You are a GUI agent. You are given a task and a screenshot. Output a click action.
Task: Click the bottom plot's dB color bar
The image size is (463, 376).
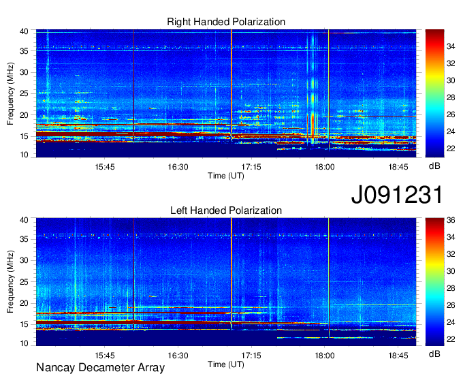point(434,282)
